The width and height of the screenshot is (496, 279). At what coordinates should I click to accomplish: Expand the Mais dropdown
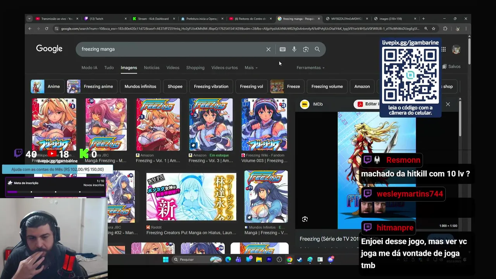point(251,68)
